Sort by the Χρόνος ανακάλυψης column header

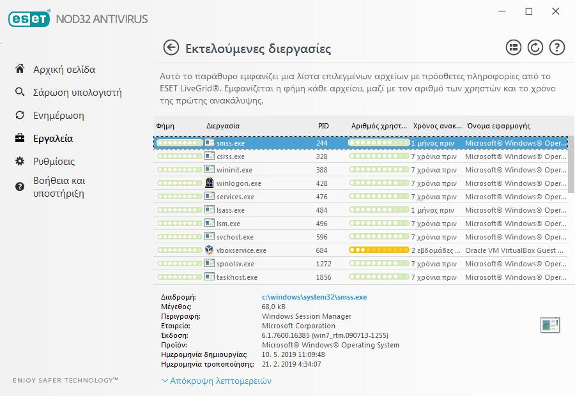[437, 126]
